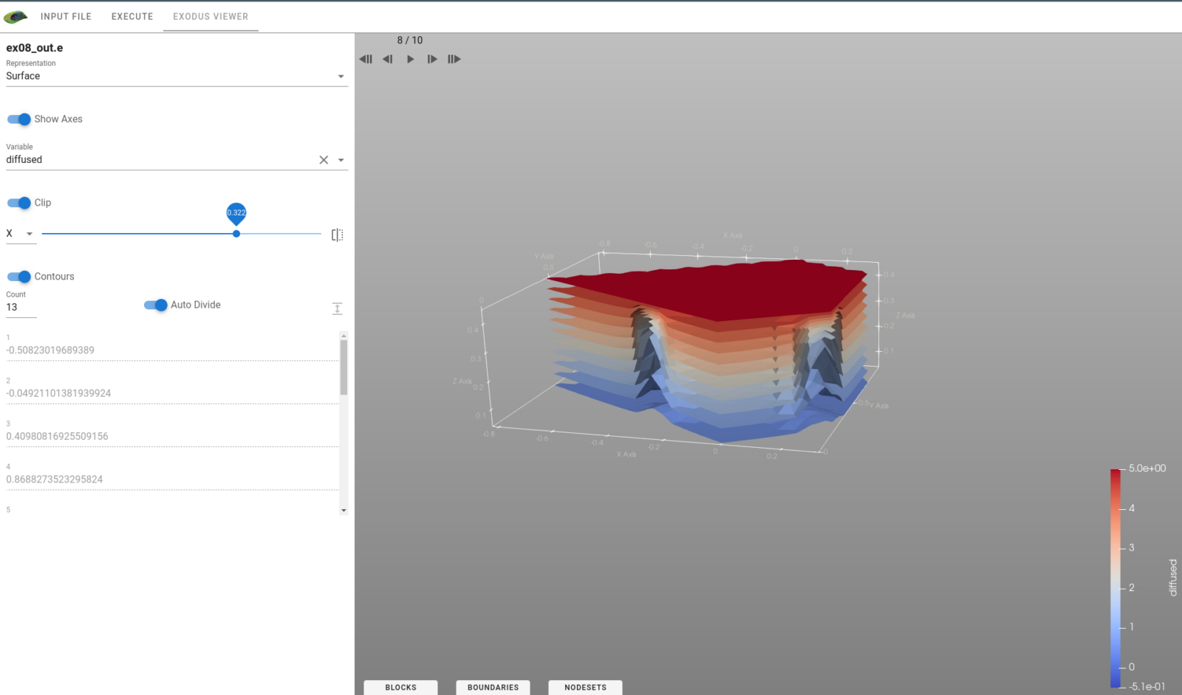Show the NODESETS panel
1182x695 pixels.
[x=584, y=687]
